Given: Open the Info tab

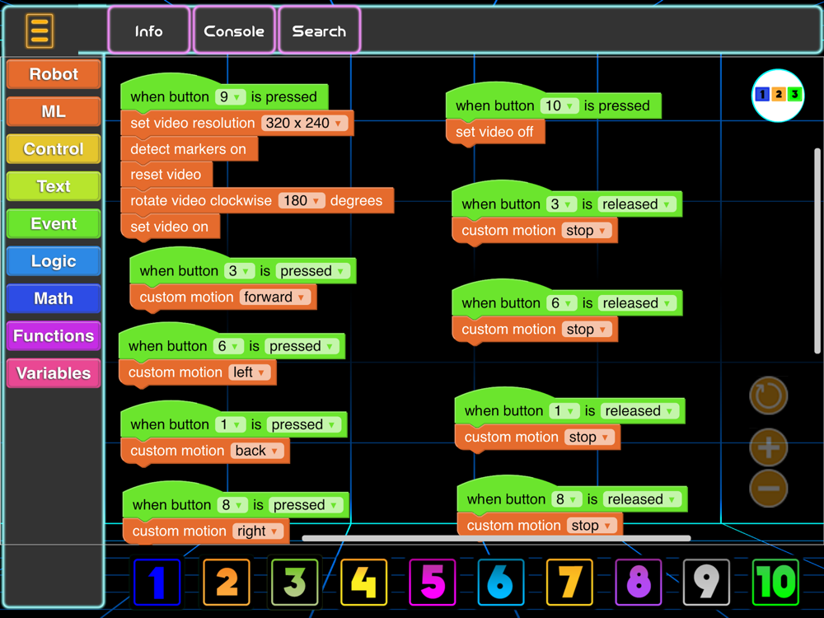Looking at the screenshot, I should click(148, 30).
